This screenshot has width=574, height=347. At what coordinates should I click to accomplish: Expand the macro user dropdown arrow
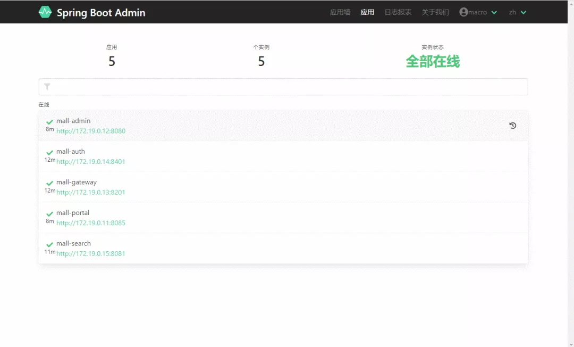[494, 12]
